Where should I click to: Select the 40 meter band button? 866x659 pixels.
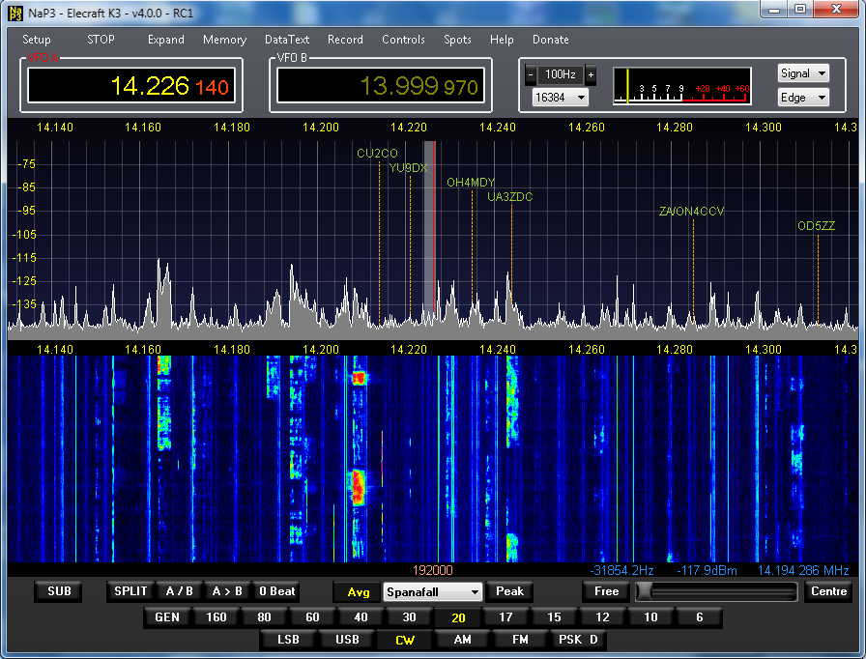pyautogui.click(x=361, y=617)
